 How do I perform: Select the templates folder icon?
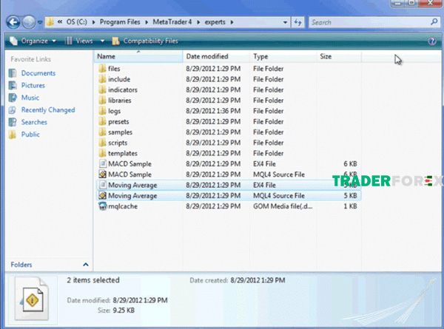(102, 153)
